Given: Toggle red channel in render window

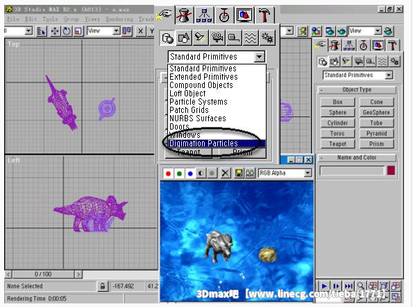Looking at the screenshot, I should (x=169, y=173).
